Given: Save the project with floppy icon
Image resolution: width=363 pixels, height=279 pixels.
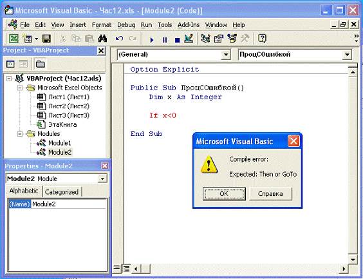Looking at the screenshot, I should pos(46,39).
